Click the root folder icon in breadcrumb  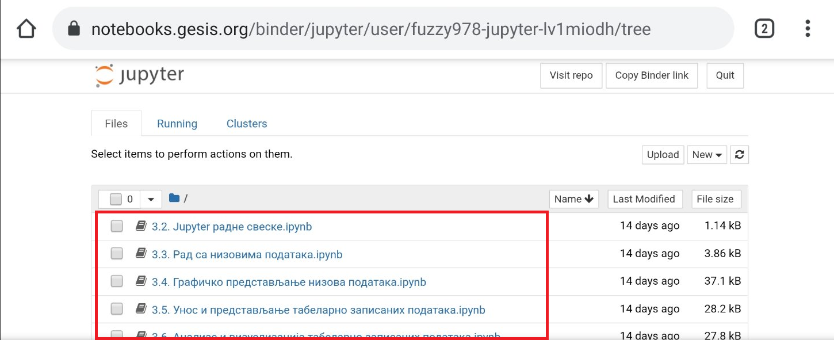[174, 198]
